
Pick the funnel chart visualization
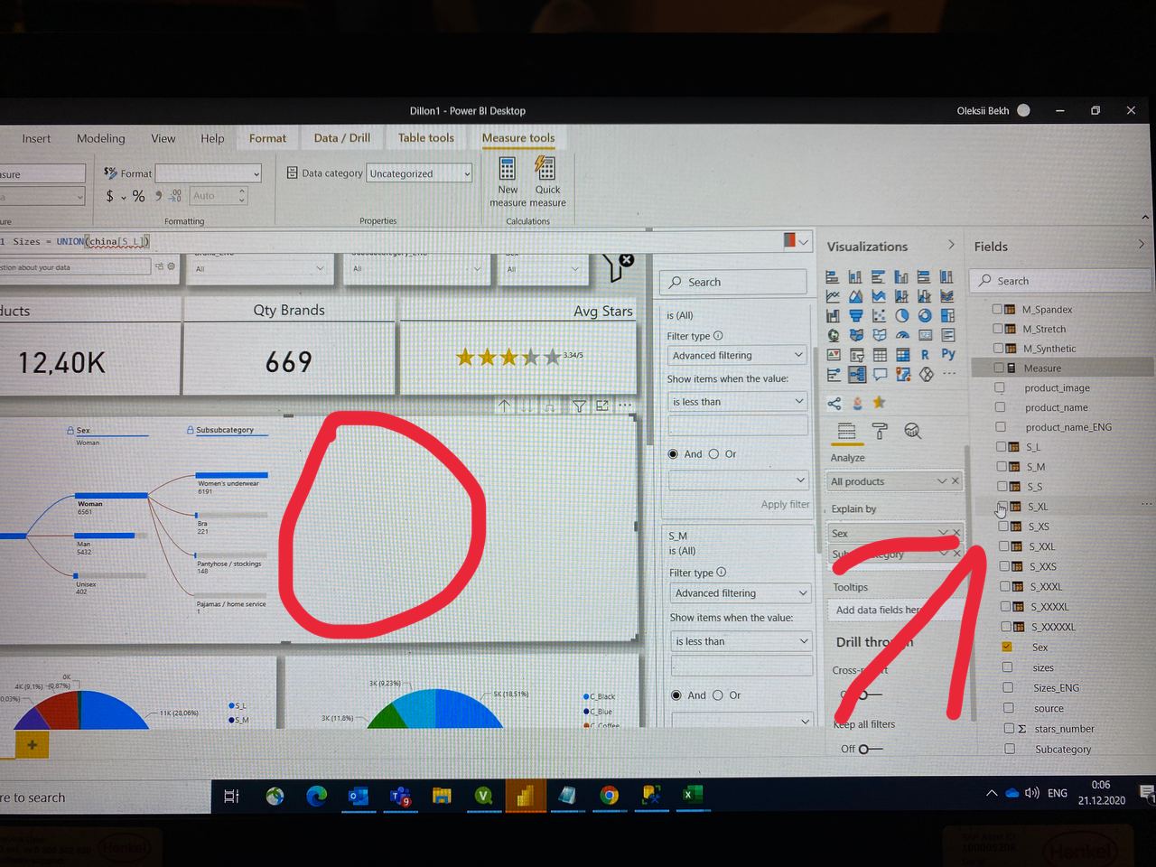tap(855, 316)
